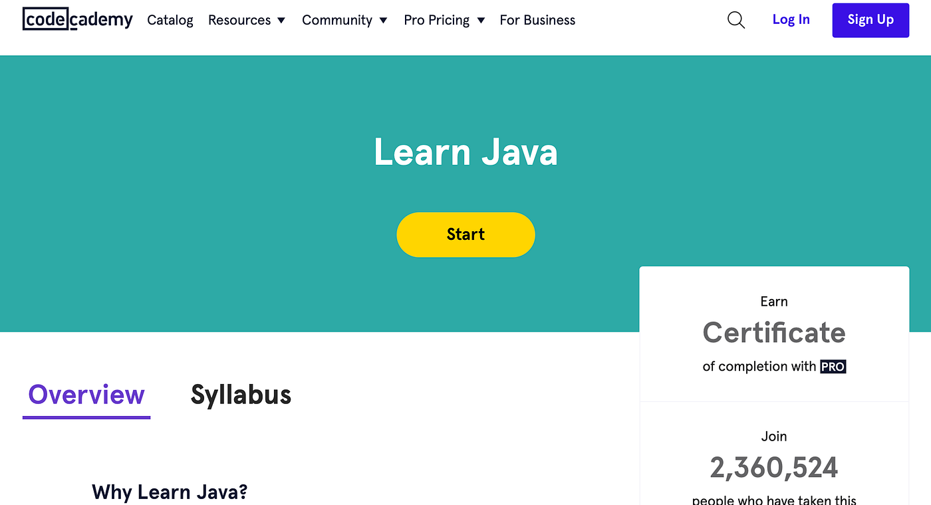Image resolution: width=931 pixels, height=505 pixels.
Task: Open the search feature using the magnifying glass icon
Action: pyautogui.click(x=735, y=20)
